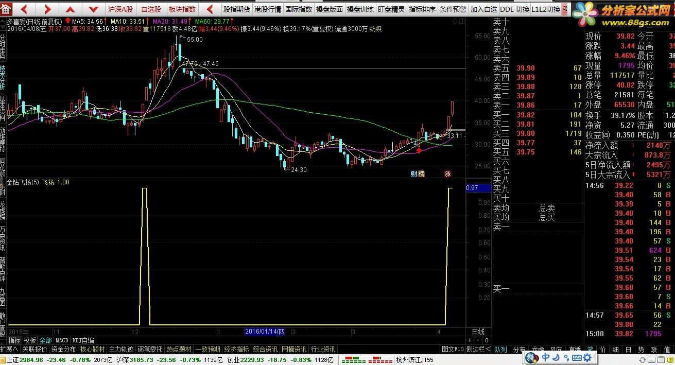
Task: Click the red up arrow toolbar button
Action: (x=71, y=9)
